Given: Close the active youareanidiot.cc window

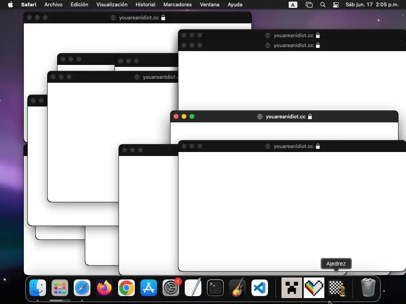Looking at the screenshot, I should point(176,117).
